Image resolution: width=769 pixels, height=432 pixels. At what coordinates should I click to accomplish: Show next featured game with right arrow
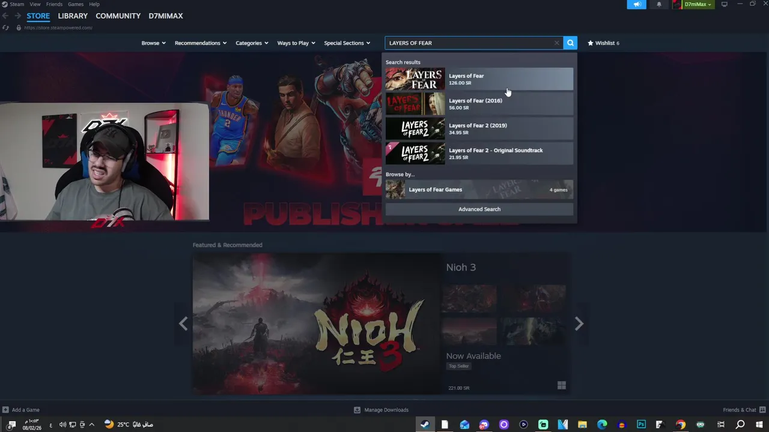point(579,324)
